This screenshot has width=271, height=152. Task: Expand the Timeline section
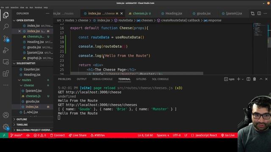[x=32, y=125]
